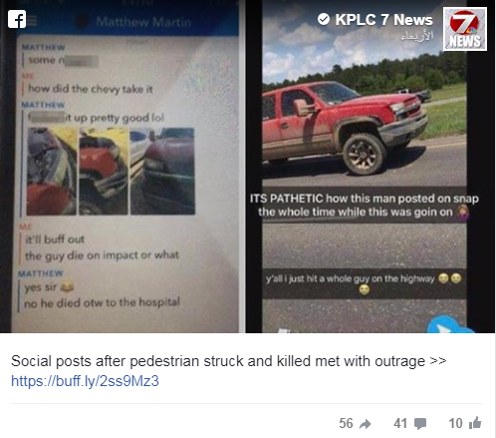Open the buff.ly/2ss9Mz3 link

click(85, 381)
